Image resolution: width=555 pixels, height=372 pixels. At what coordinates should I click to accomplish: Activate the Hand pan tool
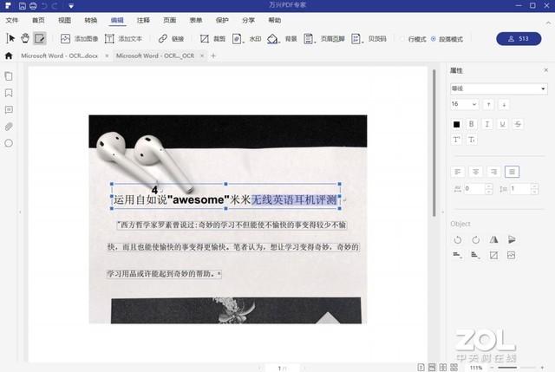[25, 38]
